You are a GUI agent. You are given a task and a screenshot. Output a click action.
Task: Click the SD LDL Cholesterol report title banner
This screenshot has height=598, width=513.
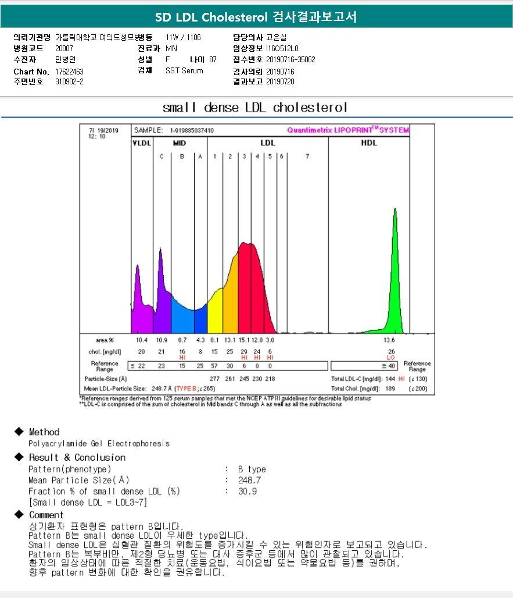point(256,17)
